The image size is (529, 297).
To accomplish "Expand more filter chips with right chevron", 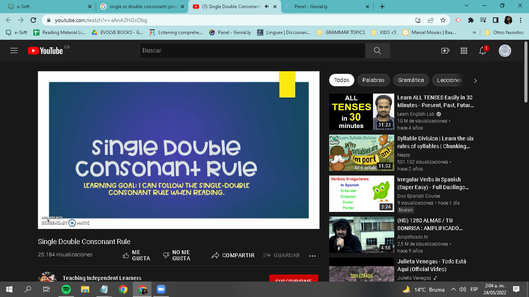I will (476, 80).
